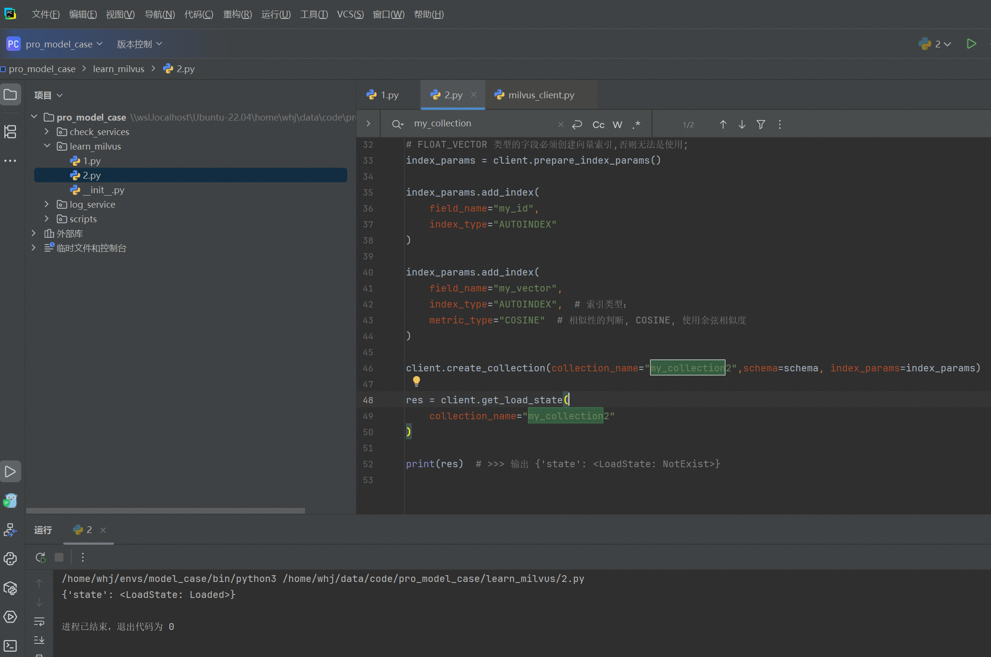The image size is (991, 657).
Task: Click the yellow lightbulb intention icon
Action: [x=416, y=381]
